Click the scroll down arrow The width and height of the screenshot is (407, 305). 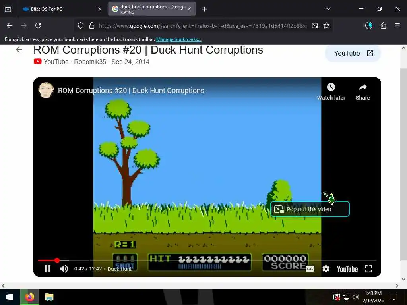pos(403,279)
